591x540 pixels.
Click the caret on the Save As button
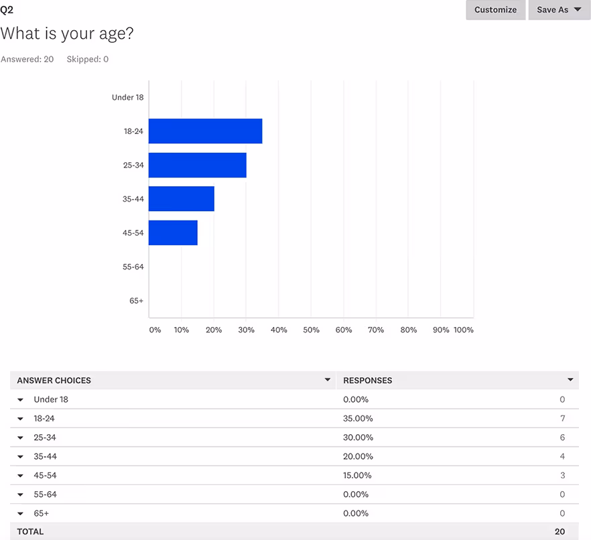click(577, 10)
